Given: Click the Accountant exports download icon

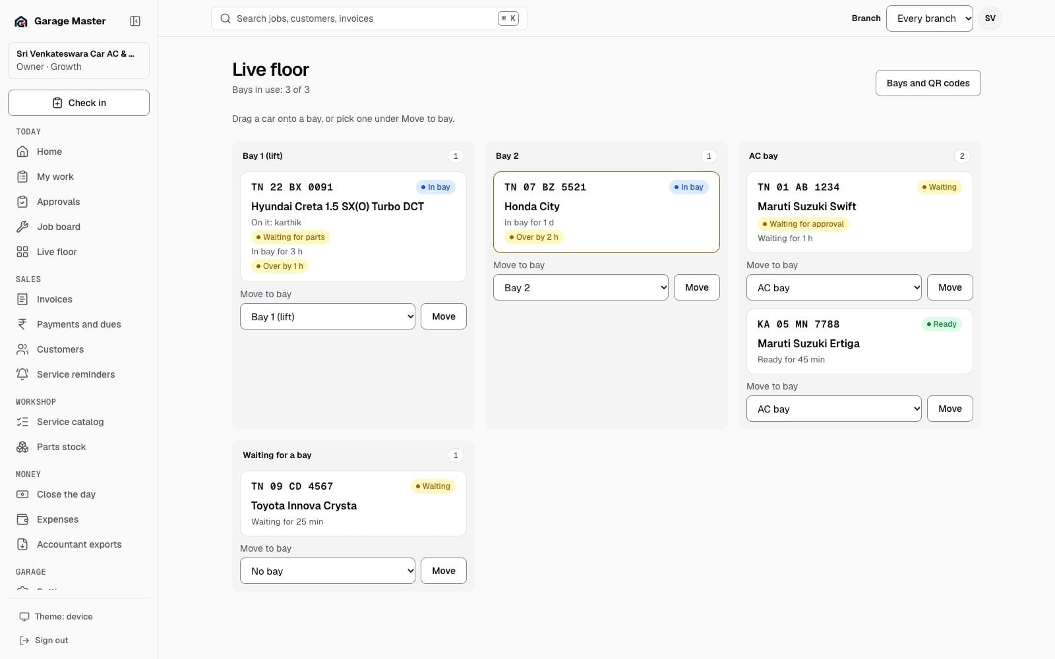Looking at the screenshot, I should (22, 544).
